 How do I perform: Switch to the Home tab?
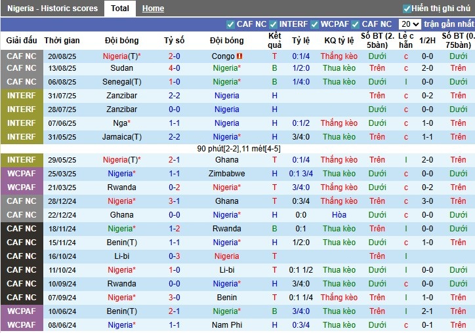[153, 9]
